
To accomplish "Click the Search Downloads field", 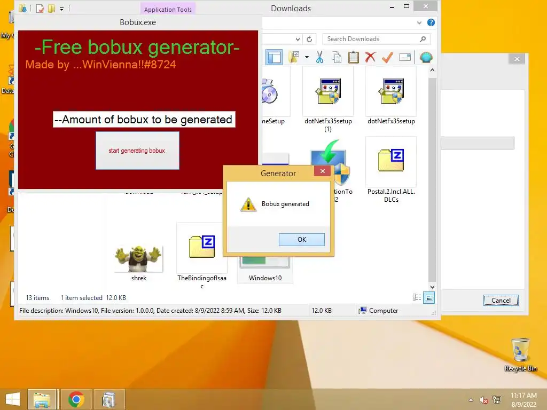I will [x=372, y=39].
